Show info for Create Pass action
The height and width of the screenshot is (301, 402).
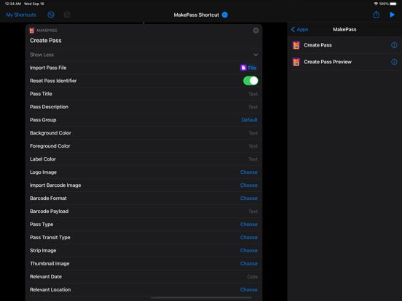click(394, 45)
